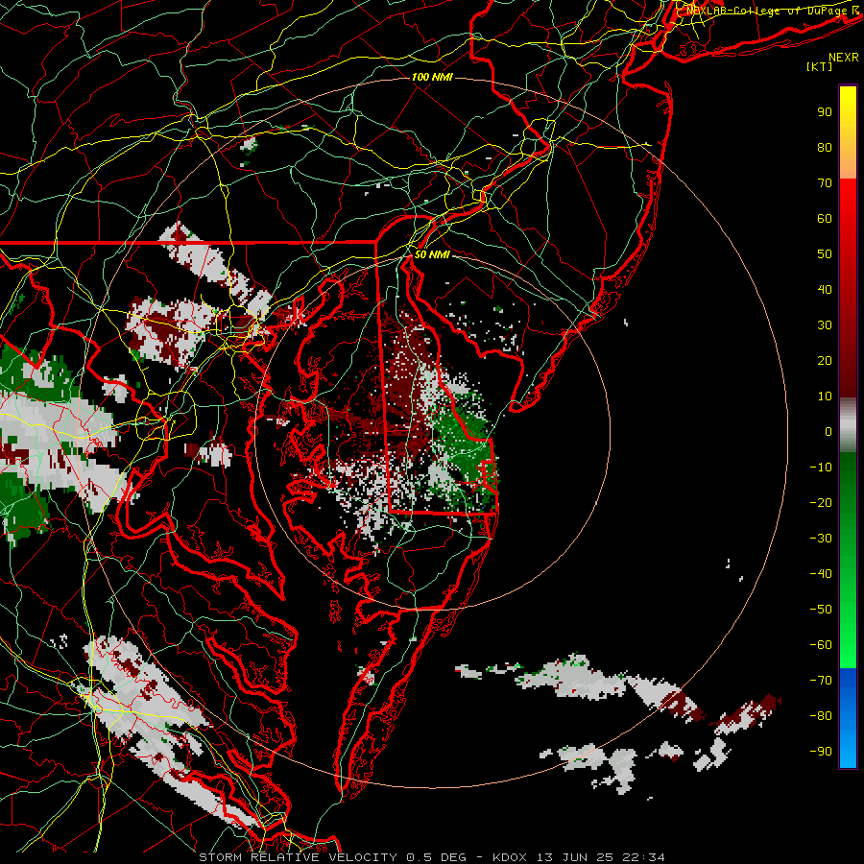Screen dimensions: 864x864
Task: Pick the yellow top segment of the colorbar
Action: (848, 132)
